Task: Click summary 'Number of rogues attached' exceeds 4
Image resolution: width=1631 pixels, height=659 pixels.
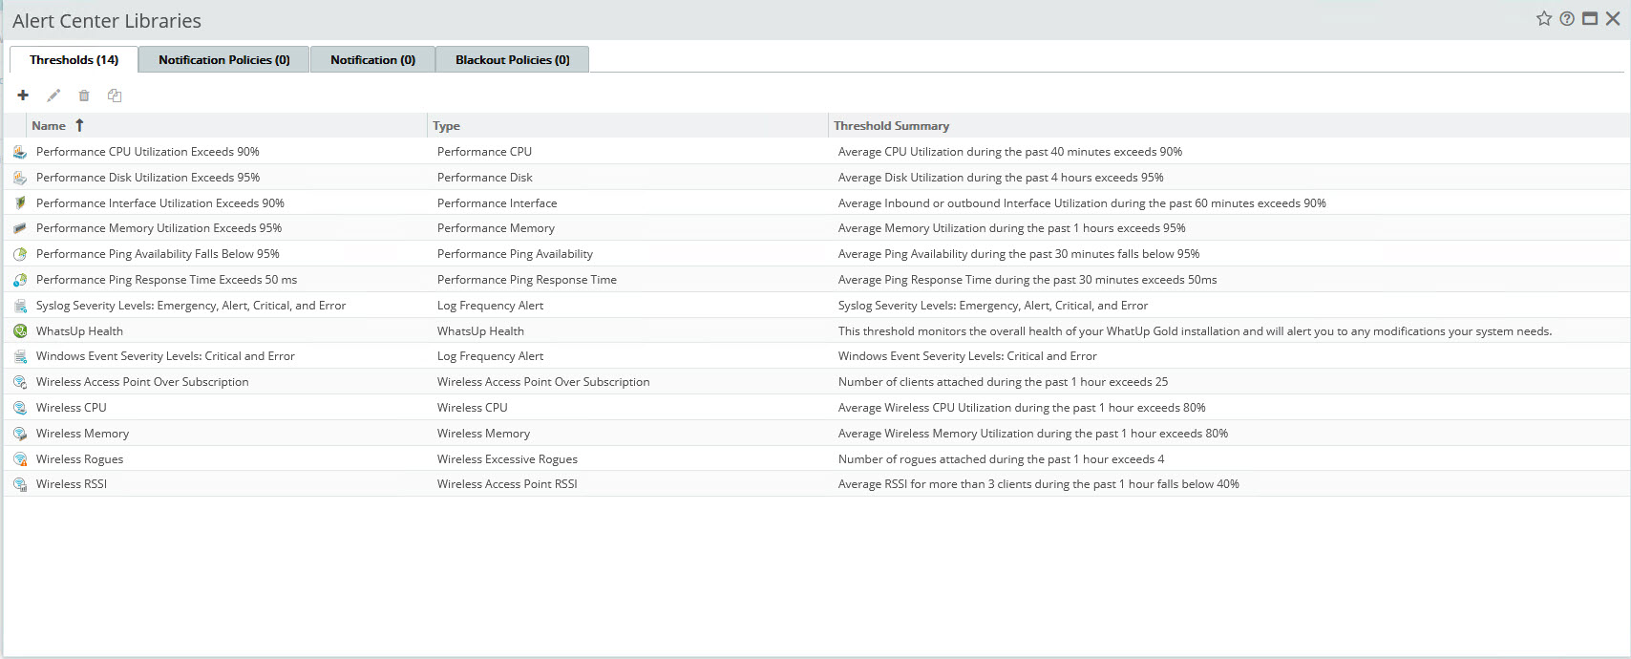Action: (1001, 459)
